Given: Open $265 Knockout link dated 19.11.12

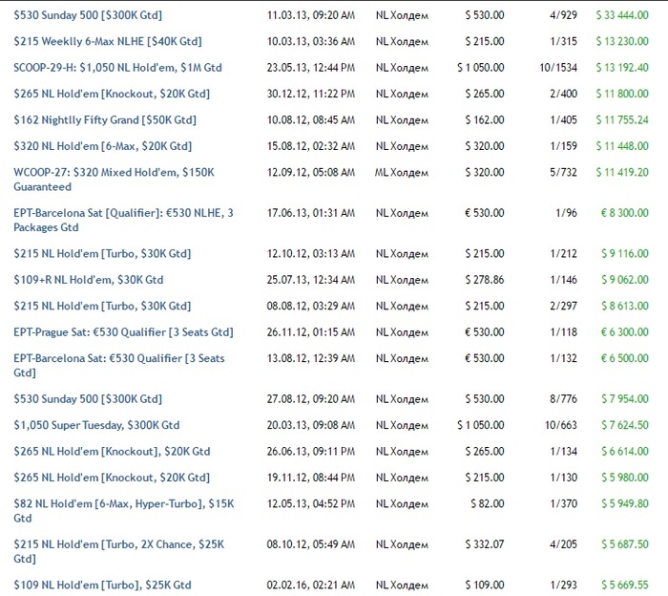Looking at the screenshot, I should (112, 478).
